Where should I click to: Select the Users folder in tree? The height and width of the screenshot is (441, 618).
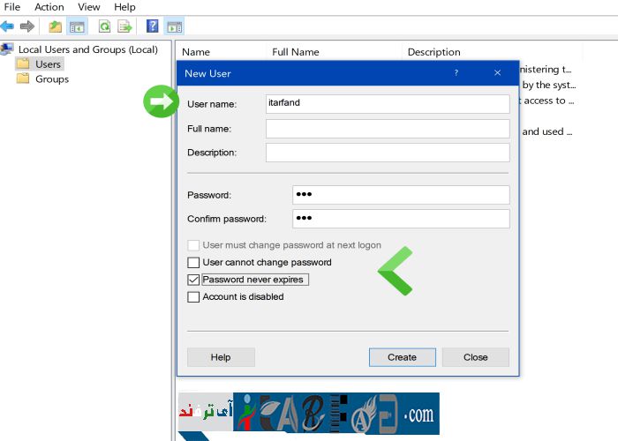pyautogui.click(x=48, y=64)
